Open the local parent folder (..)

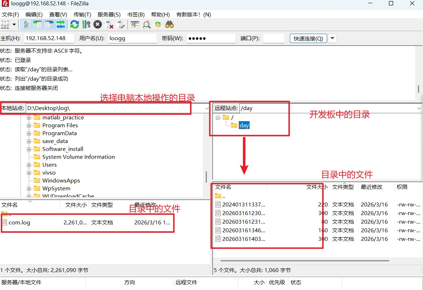[x=6, y=214]
